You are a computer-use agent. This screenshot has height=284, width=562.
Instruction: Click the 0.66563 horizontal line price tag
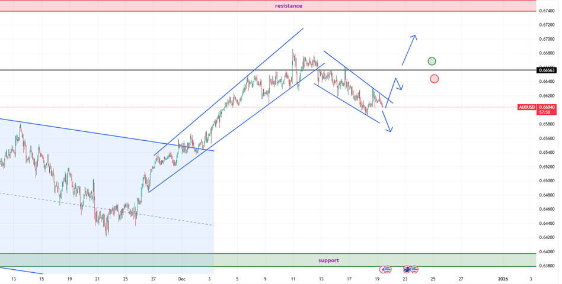tap(547, 70)
